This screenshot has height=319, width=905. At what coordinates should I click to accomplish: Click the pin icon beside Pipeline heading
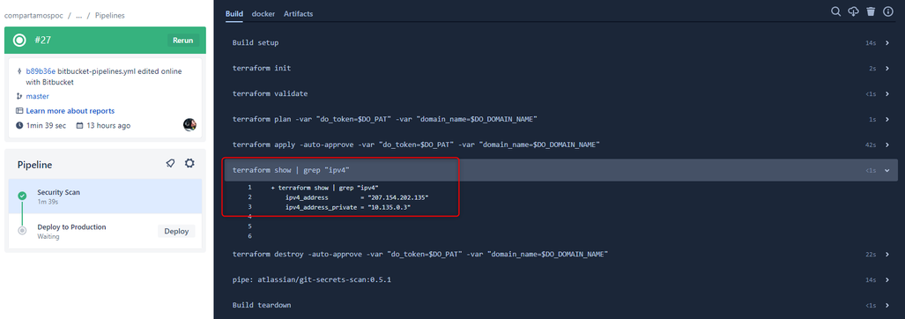point(170,164)
